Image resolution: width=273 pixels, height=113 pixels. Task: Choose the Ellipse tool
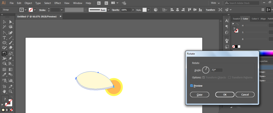[x=4, y=43]
